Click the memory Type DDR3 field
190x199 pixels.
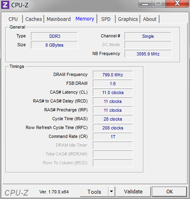tap(54, 36)
